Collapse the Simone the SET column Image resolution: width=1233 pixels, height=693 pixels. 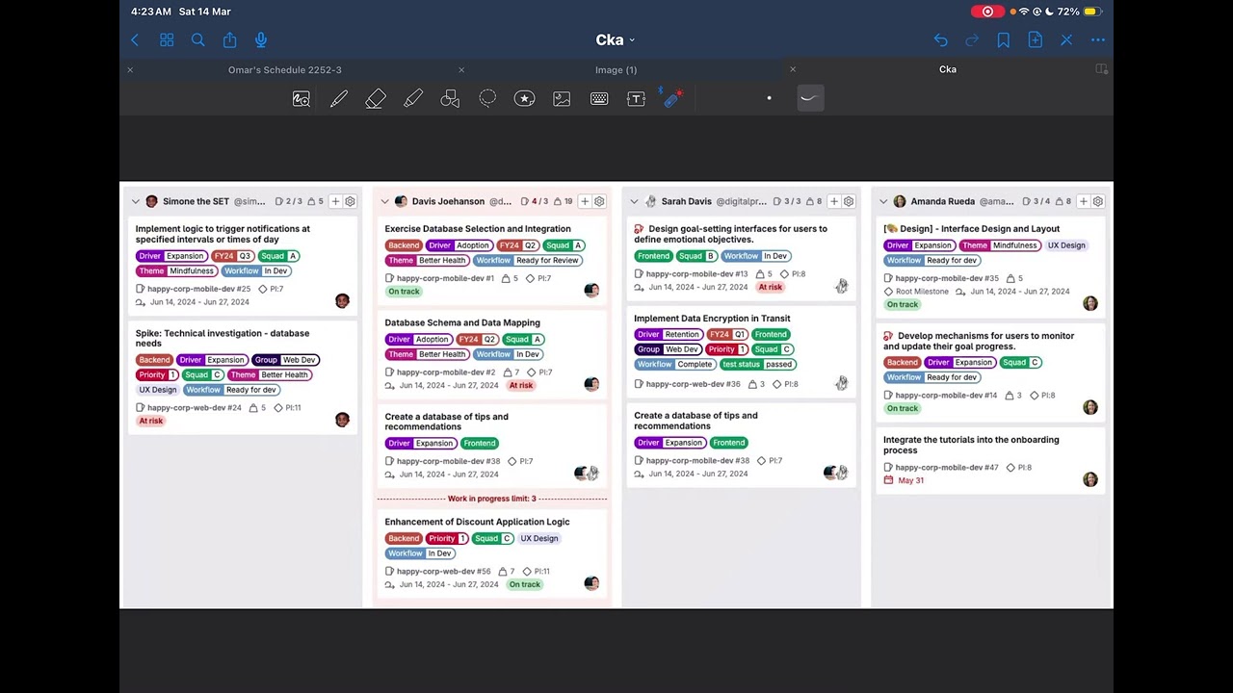click(x=136, y=201)
